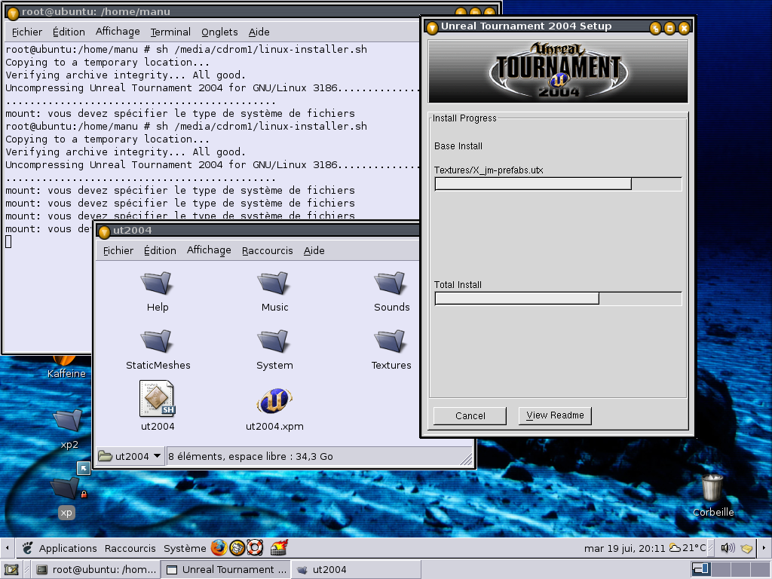Screen dimensions: 772x579
Task: Open Édition menu in ut2004 window
Action: pos(160,250)
